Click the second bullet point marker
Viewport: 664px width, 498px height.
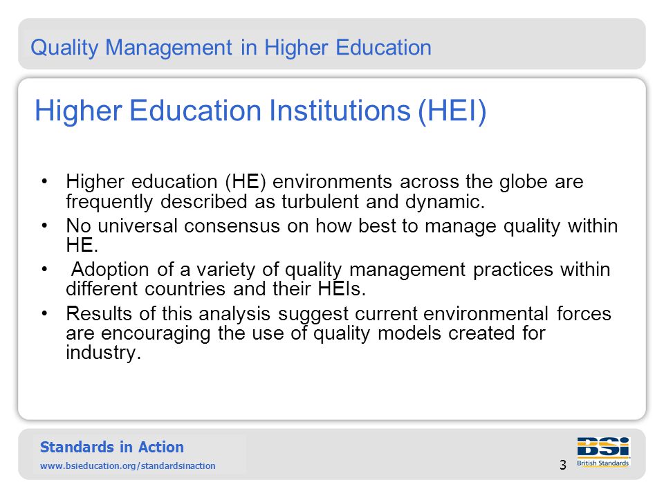coord(44,225)
